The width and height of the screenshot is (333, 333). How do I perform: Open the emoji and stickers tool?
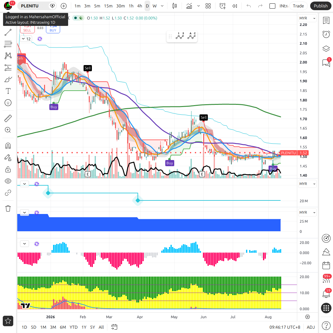[8, 103]
